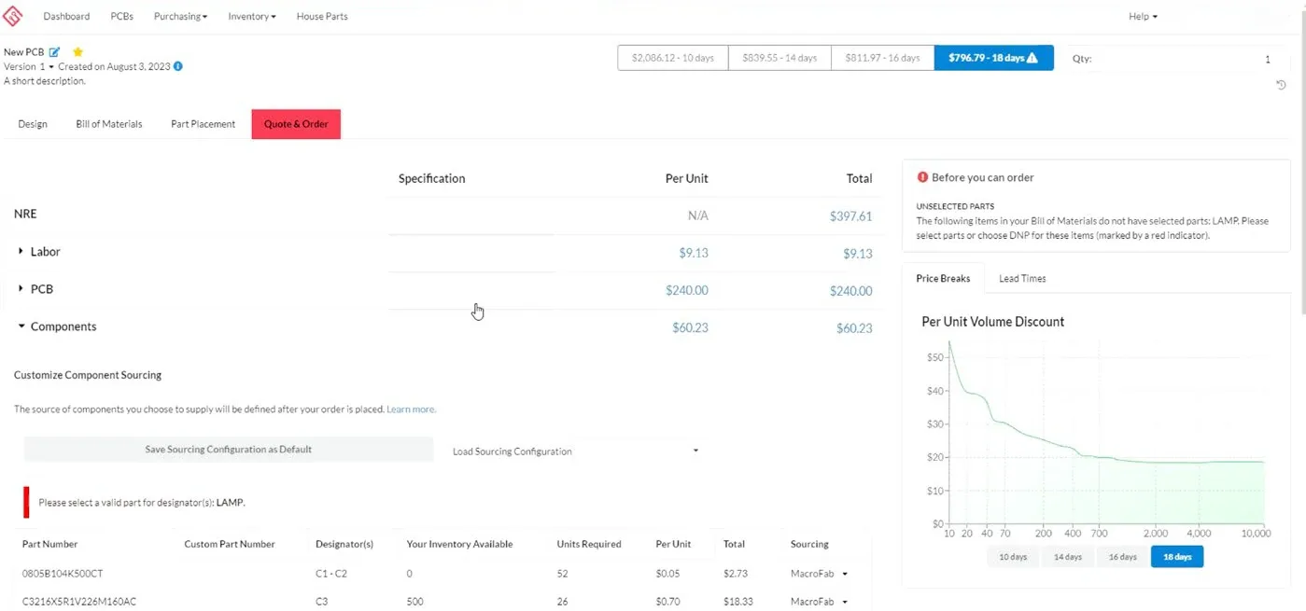Switch to the Bill of Materials tab
The image size is (1306, 611).
(108, 123)
